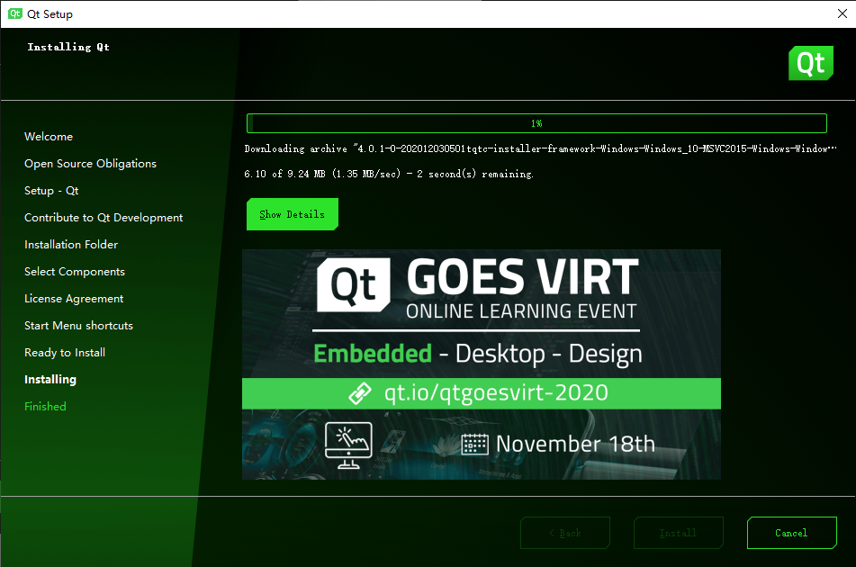Image resolution: width=856 pixels, height=567 pixels.
Task: Expand Show Details to view the installation log
Action: (292, 214)
